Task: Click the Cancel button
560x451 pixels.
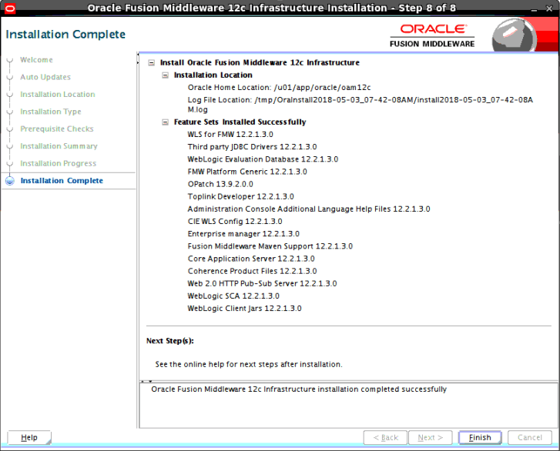Action: [x=530, y=437]
